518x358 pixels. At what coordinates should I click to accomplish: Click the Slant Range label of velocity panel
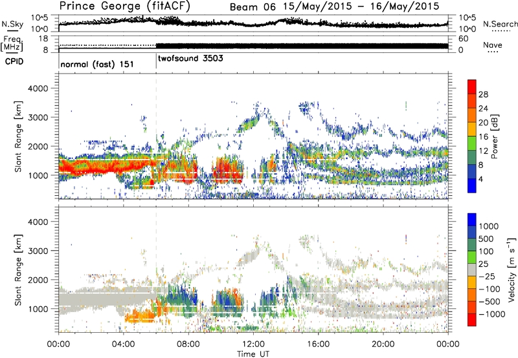[x=18, y=269]
